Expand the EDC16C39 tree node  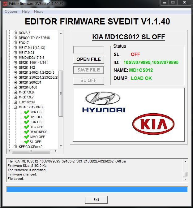15,102
